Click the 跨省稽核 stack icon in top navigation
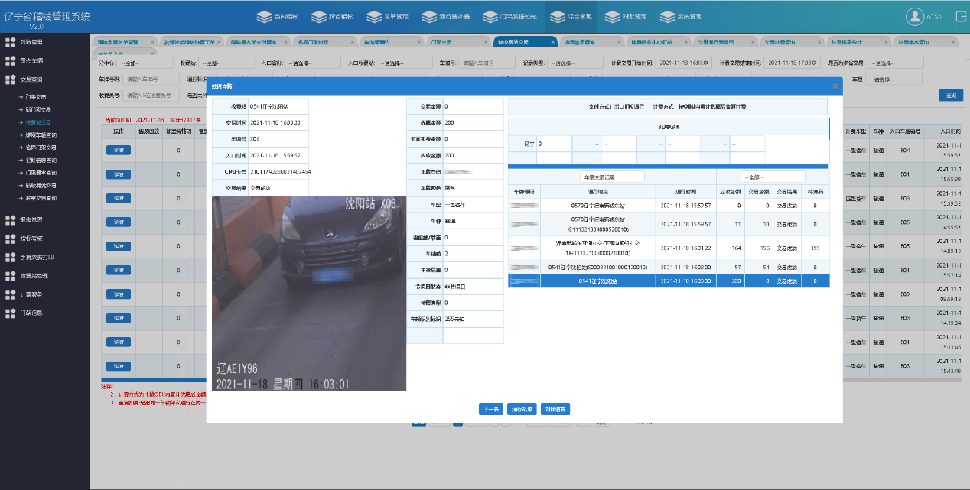Image resolution: width=970 pixels, height=490 pixels. pyautogui.click(x=319, y=16)
